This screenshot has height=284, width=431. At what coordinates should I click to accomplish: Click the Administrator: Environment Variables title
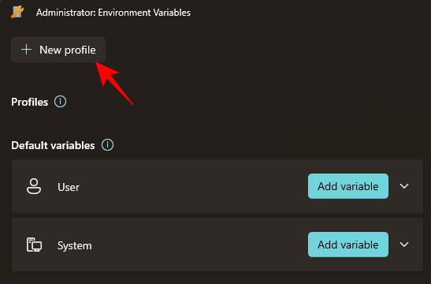click(x=113, y=13)
